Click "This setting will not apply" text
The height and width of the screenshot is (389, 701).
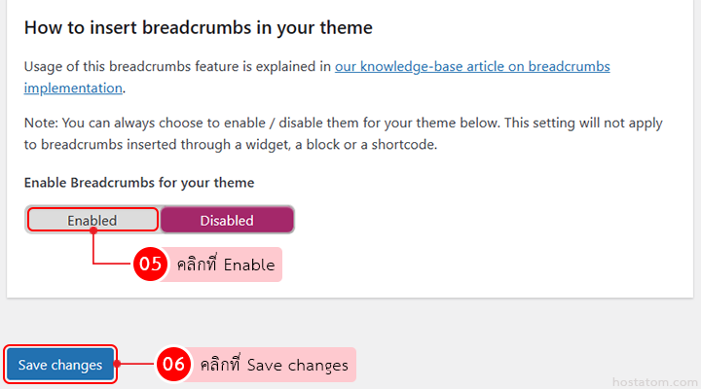[519, 124]
